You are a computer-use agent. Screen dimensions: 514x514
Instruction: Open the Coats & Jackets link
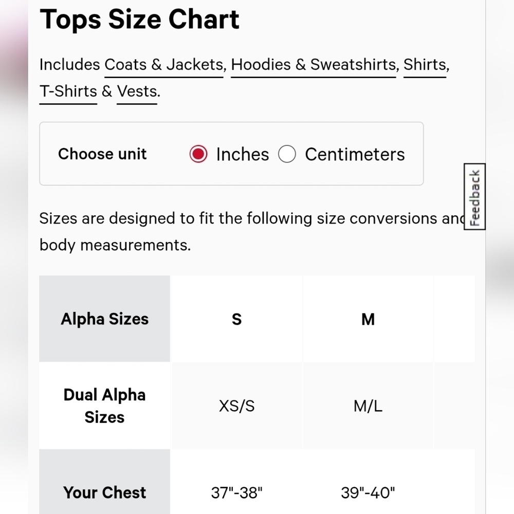[x=164, y=65]
